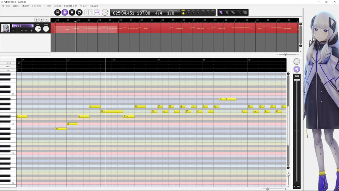The height and width of the screenshot is (191, 339).
Task: Select the line drawing tool
Action: [239, 12]
